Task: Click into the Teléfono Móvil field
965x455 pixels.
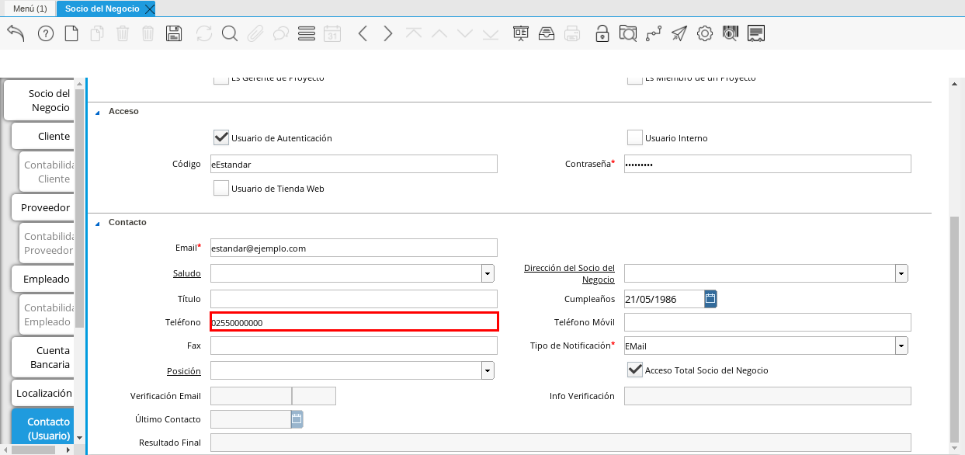Action: click(x=767, y=322)
